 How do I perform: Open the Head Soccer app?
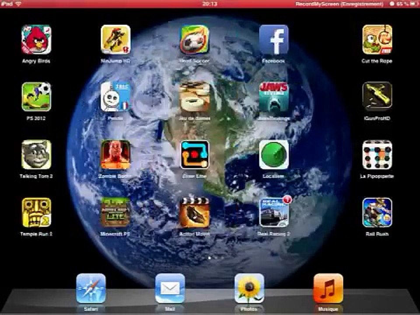pyautogui.click(x=194, y=39)
